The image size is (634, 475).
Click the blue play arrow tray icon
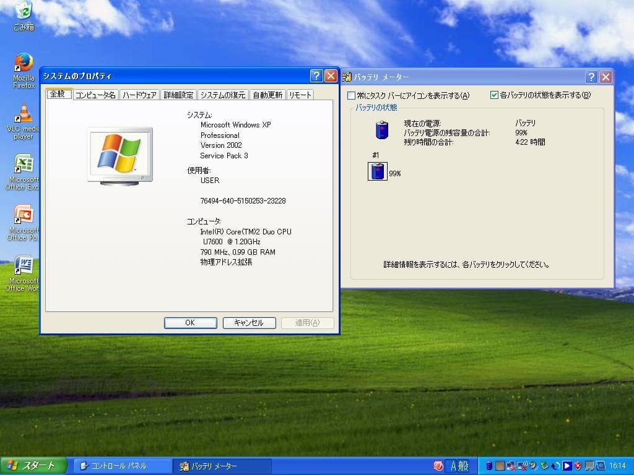pyautogui.click(x=567, y=466)
